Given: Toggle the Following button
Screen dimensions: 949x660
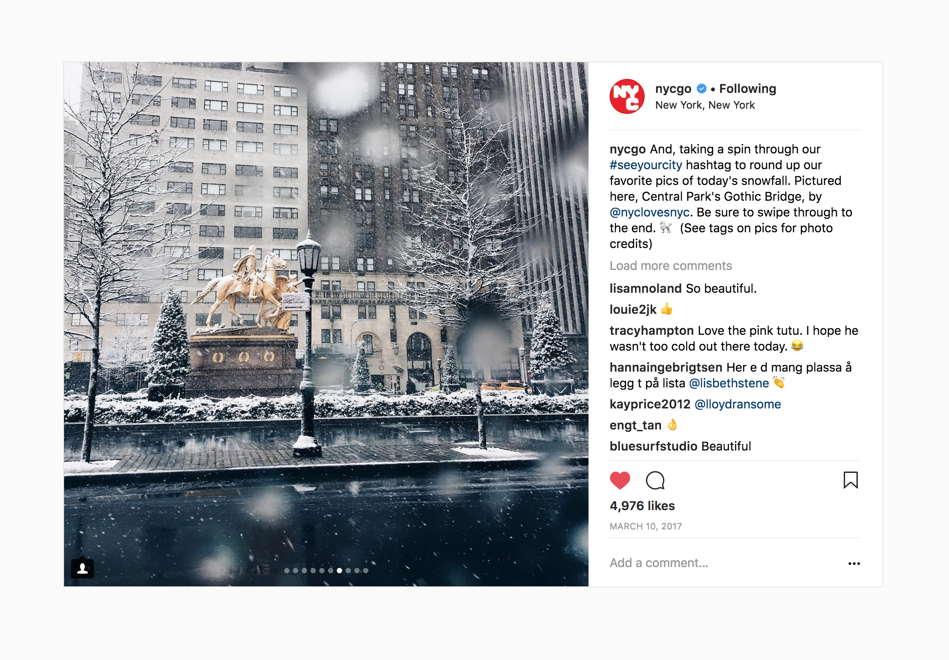Looking at the screenshot, I should tap(747, 89).
